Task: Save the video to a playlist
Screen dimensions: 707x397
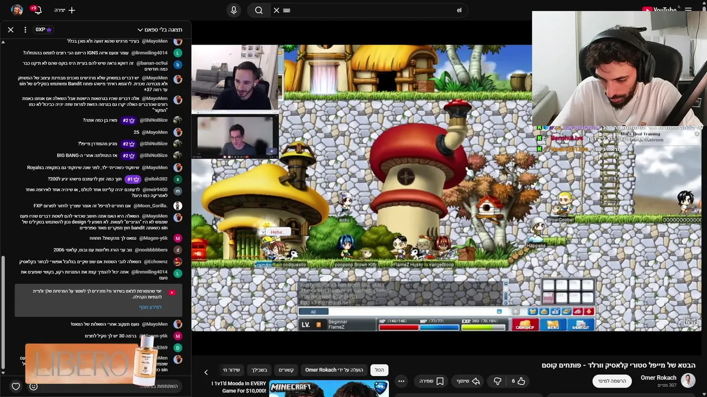Action: click(431, 381)
